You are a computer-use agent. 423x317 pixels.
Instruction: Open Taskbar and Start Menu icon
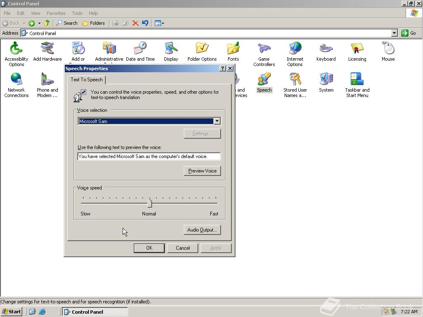click(357, 85)
